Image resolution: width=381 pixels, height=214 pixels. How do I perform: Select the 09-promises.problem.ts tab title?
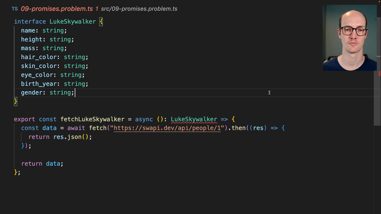(57, 9)
